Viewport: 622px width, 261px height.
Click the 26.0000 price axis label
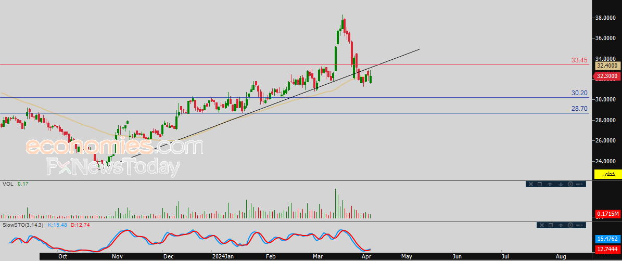605,140
